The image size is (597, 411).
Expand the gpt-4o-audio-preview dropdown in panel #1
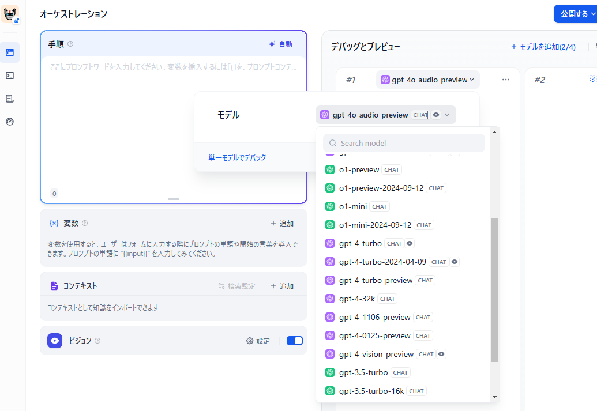click(x=428, y=80)
